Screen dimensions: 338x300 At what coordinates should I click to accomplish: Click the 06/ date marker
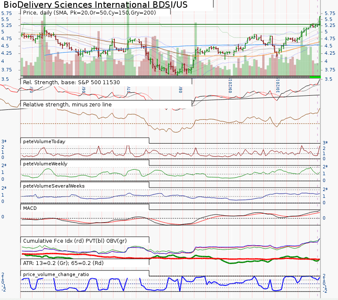coord(84,90)
